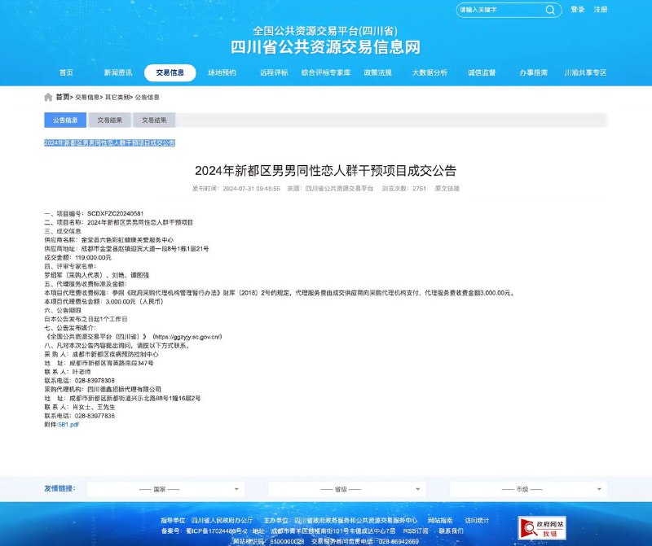Click inside the keyword search input box
Image resolution: width=652 pixels, height=546 pixels.
pos(497,11)
